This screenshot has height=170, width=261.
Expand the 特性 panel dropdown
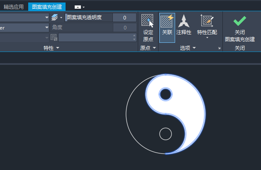coord(58,48)
